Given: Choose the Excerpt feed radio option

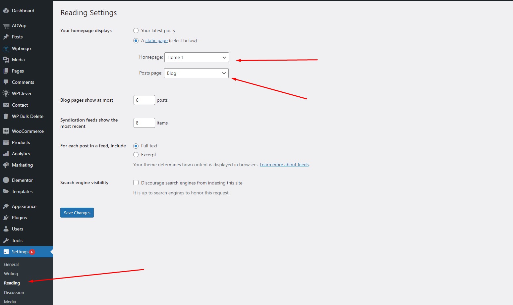Looking at the screenshot, I should (x=136, y=155).
